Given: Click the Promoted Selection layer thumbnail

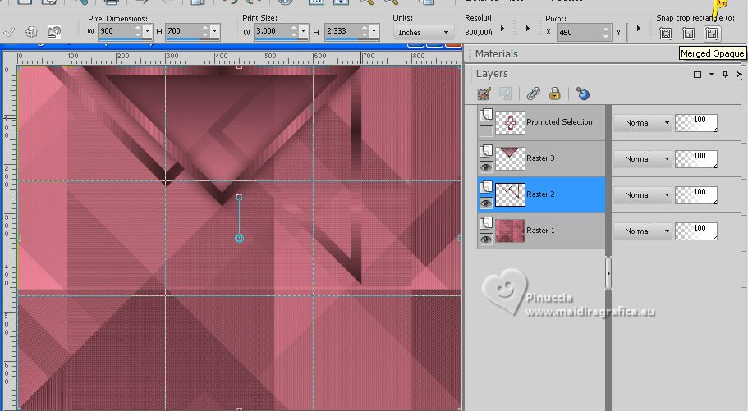Looking at the screenshot, I should (x=510, y=123).
